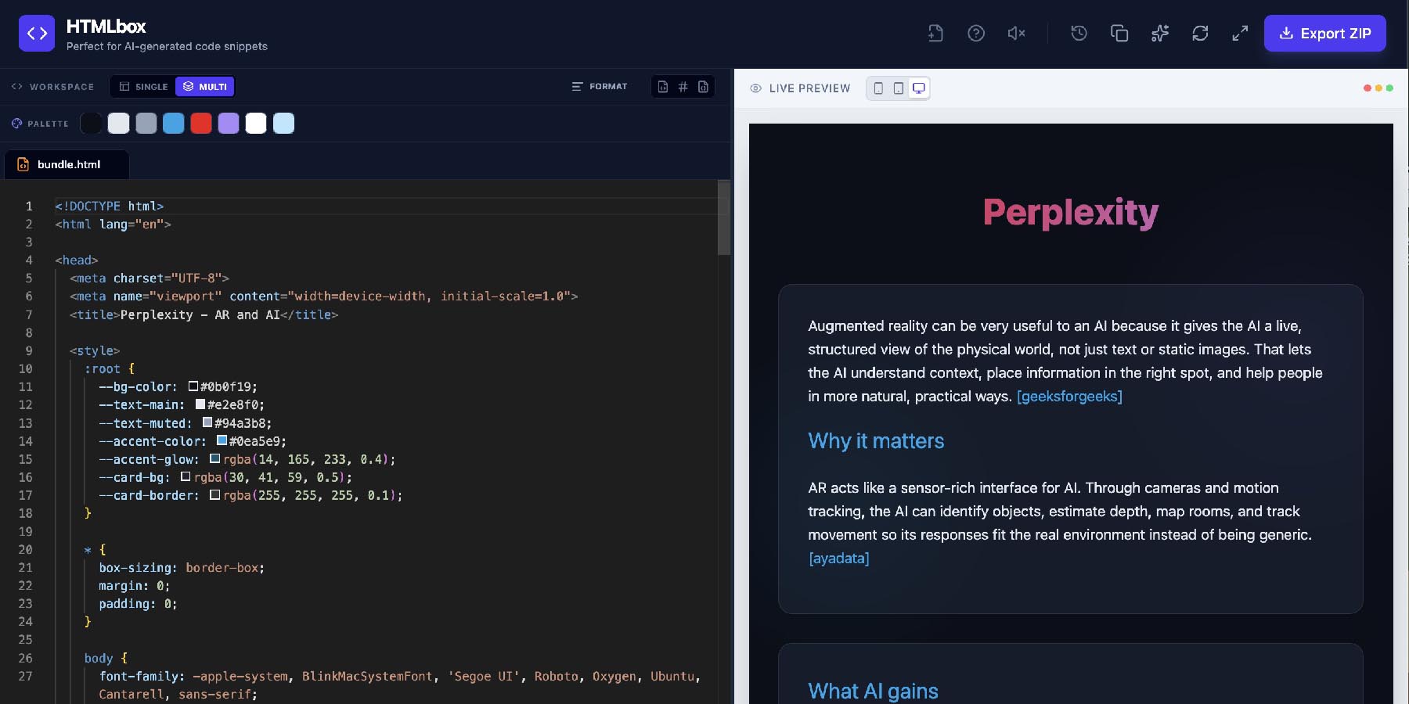Open version history clock icon
Screen dimensions: 1409x704
pyautogui.click(x=1079, y=33)
